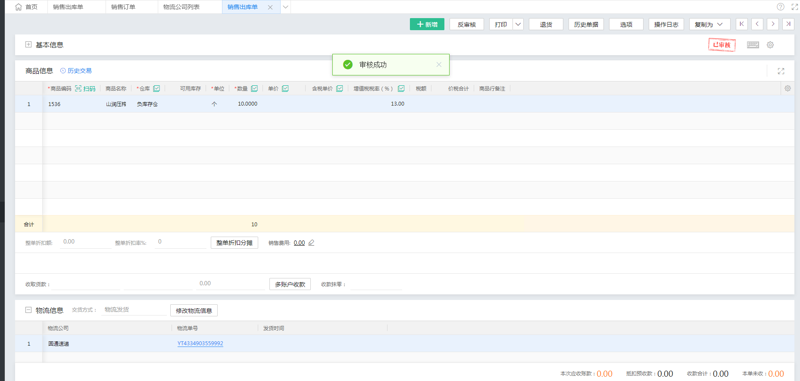The image size is (800, 381).
Task: Select product code cell 1536
Action: pos(72,104)
